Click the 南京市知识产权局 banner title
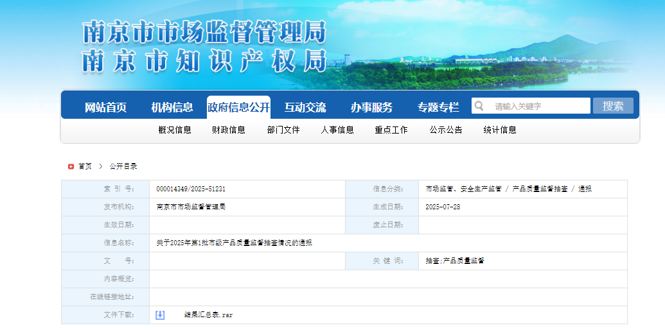665x330 pixels. [204, 61]
